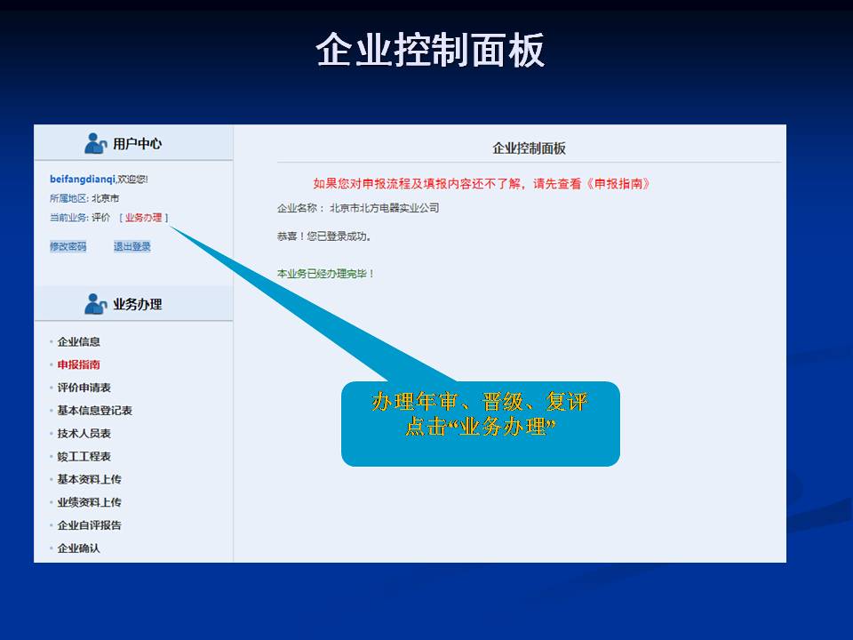Click the 业务办理 link beside 当前业务
The width and height of the screenshot is (853, 640).
coord(144,218)
